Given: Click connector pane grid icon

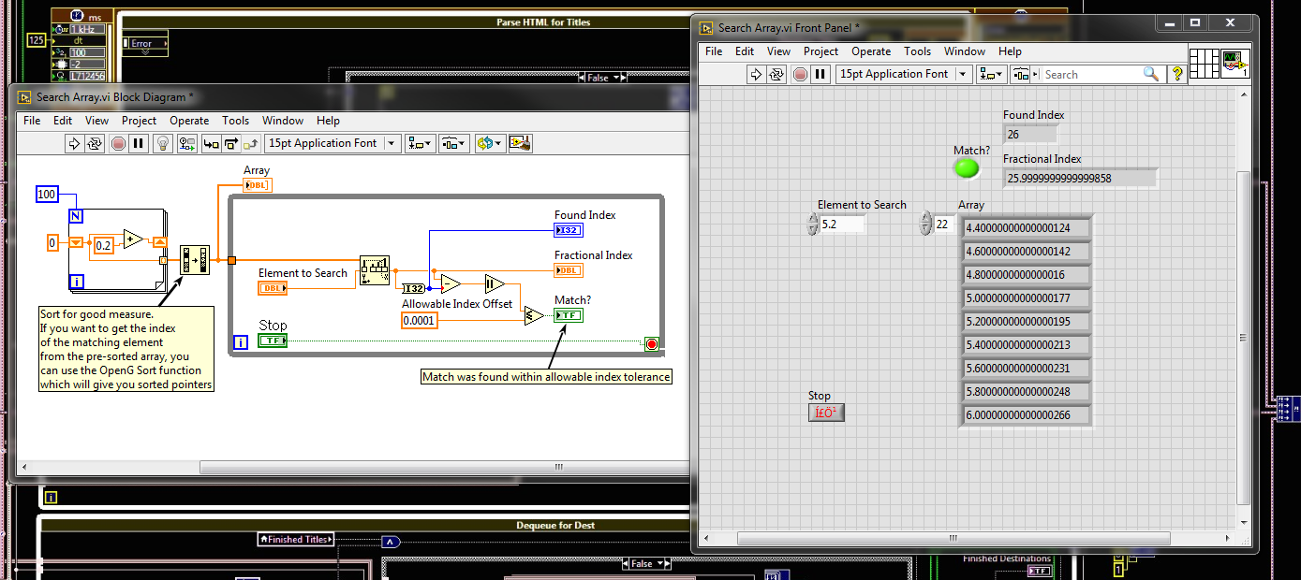Looking at the screenshot, I should [1205, 62].
